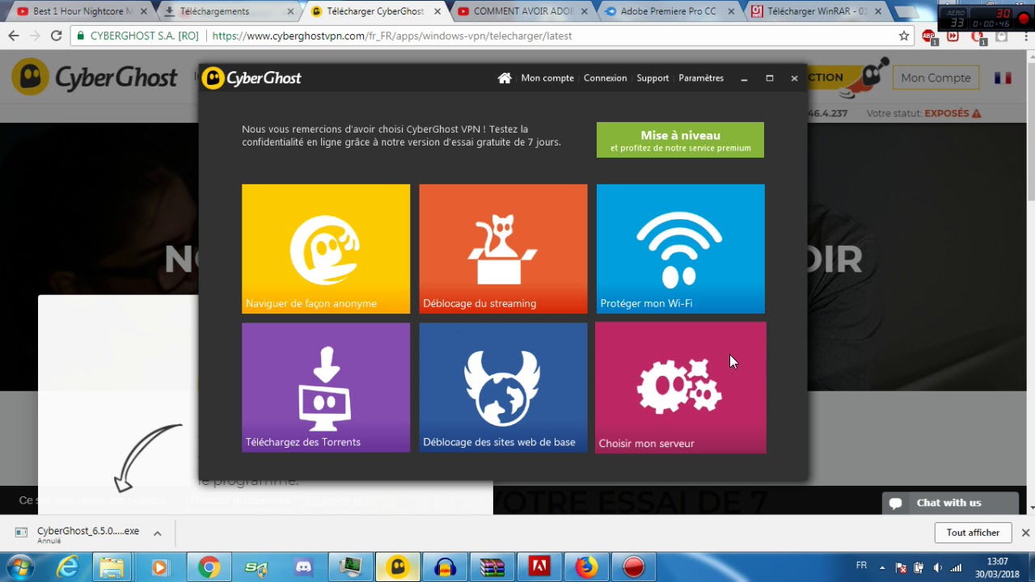Switch to Télécharger WinRAR tab
This screenshot has width=1035, height=582.
click(x=815, y=11)
